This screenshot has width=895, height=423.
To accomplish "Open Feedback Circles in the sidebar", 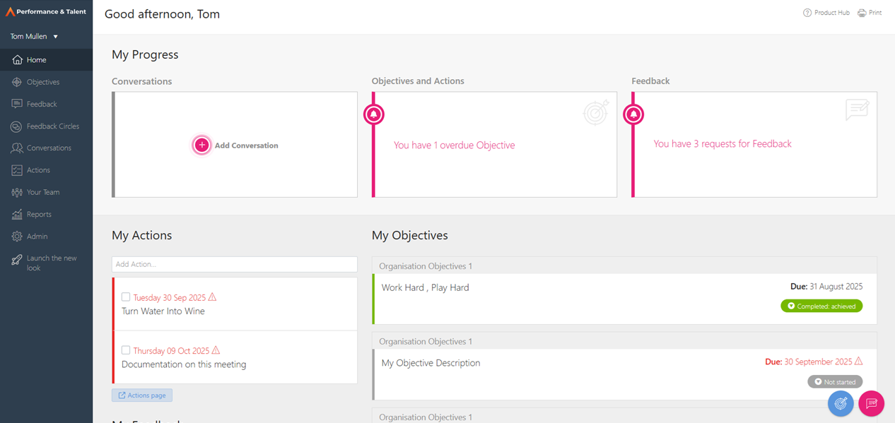I will (52, 126).
